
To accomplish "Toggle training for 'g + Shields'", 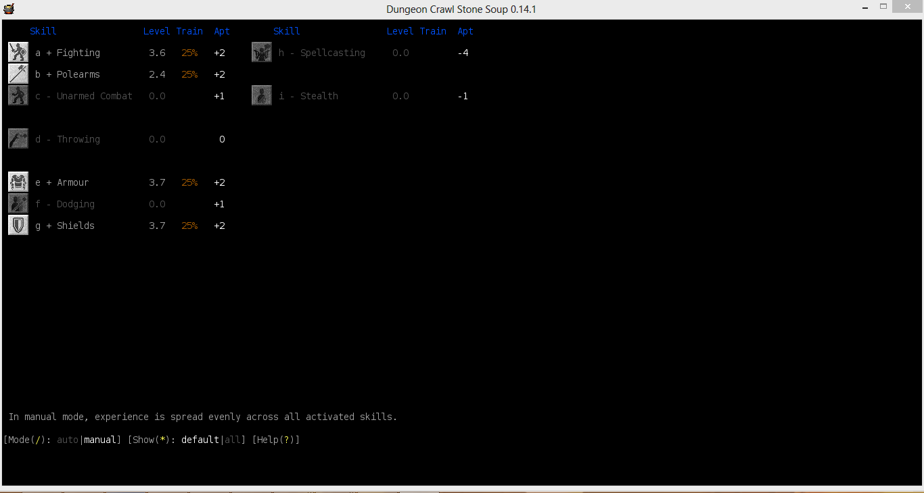I will click(65, 226).
